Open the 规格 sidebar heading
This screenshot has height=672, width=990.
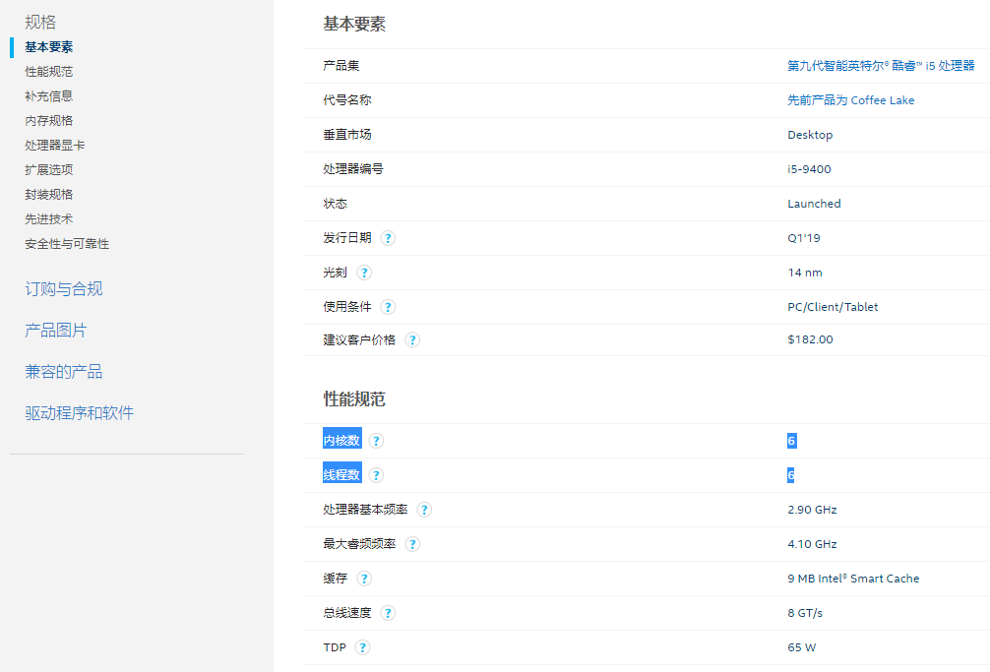click(x=40, y=22)
